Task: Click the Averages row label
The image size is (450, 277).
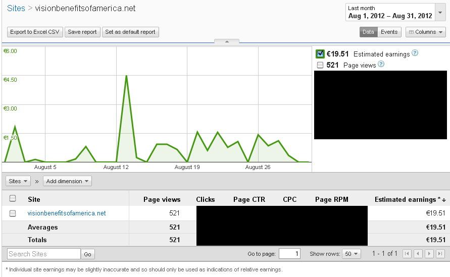Action: pyautogui.click(x=42, y=228)
